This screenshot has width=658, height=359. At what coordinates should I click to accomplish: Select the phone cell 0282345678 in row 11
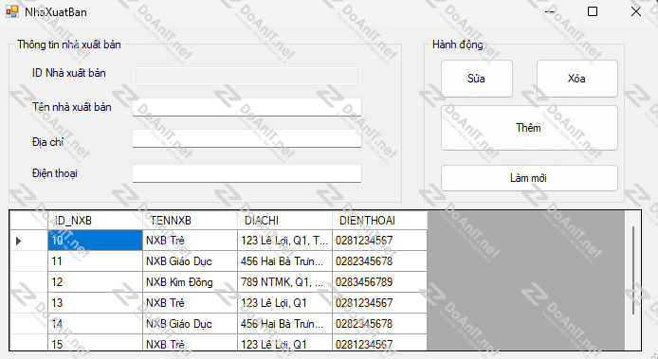380,261
